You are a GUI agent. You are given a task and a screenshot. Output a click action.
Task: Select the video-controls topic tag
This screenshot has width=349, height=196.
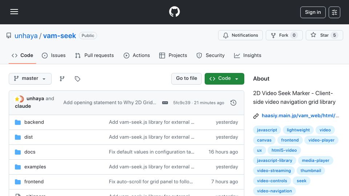click(272, 181)
